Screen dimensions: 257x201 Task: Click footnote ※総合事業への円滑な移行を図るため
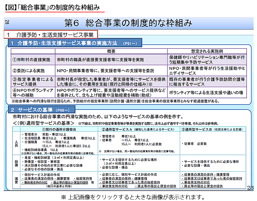coord(116,101)
